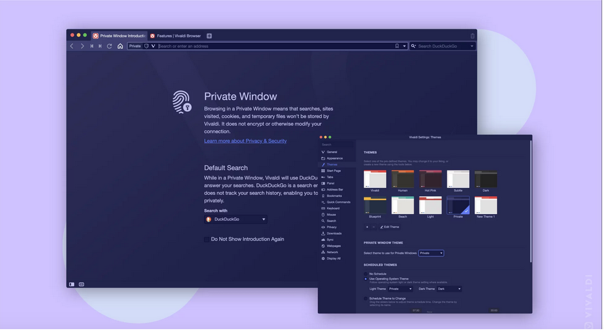Open Downloads settings section
The width and height of the screenshot is (604, 331).
point(335,234)
